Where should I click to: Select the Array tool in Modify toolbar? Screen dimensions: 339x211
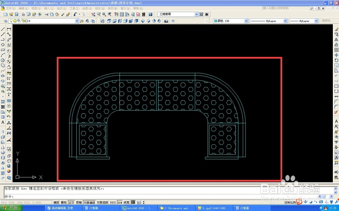336,50
